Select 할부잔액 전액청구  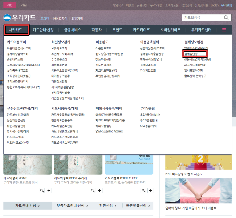tap(195, 76)
